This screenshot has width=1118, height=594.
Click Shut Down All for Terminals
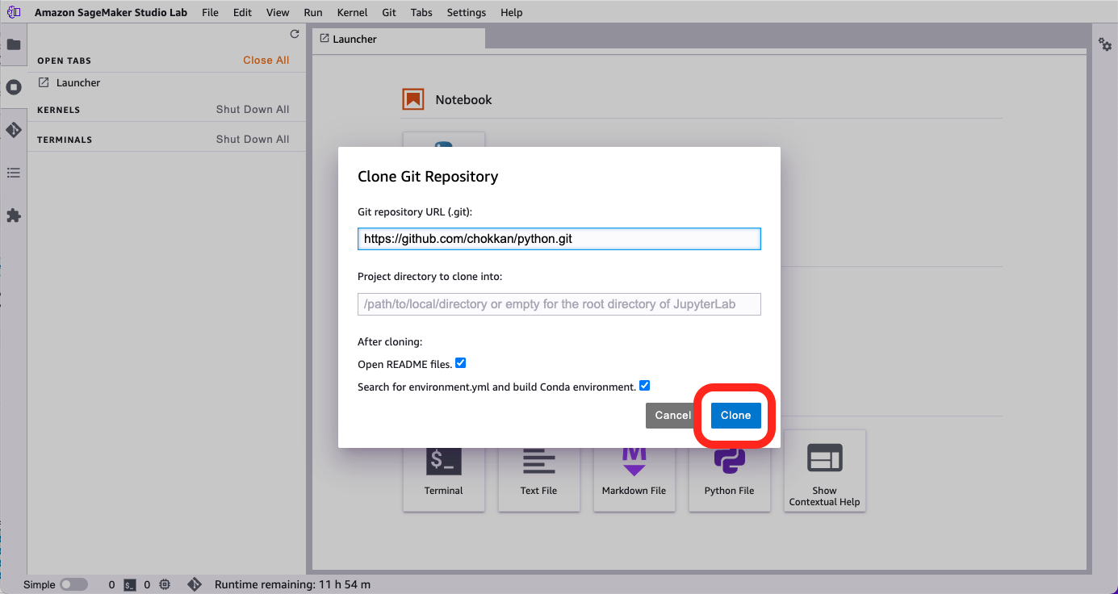[x=253, y=140]
